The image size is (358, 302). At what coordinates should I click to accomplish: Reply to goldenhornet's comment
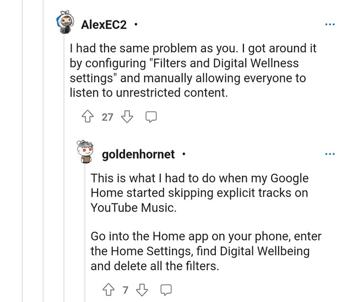pyautogui.click(x=166, y=290)
